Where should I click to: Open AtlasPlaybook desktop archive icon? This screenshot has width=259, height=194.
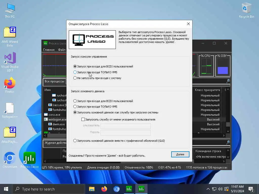coord(10,135)
